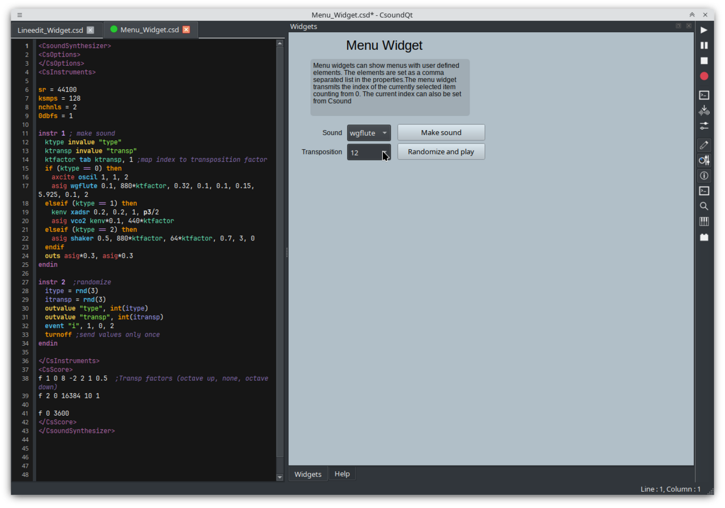This screenshot has width=725, height=508.
Task: Click the bottom toolbar icon below the keyboard
Action: pyautogui.click(x=704, y=237)
